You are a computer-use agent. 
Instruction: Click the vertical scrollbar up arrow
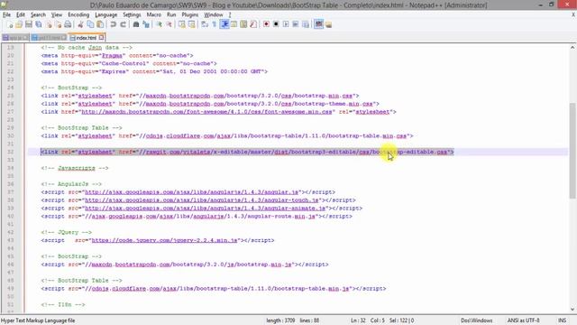(x=572, y=48)
